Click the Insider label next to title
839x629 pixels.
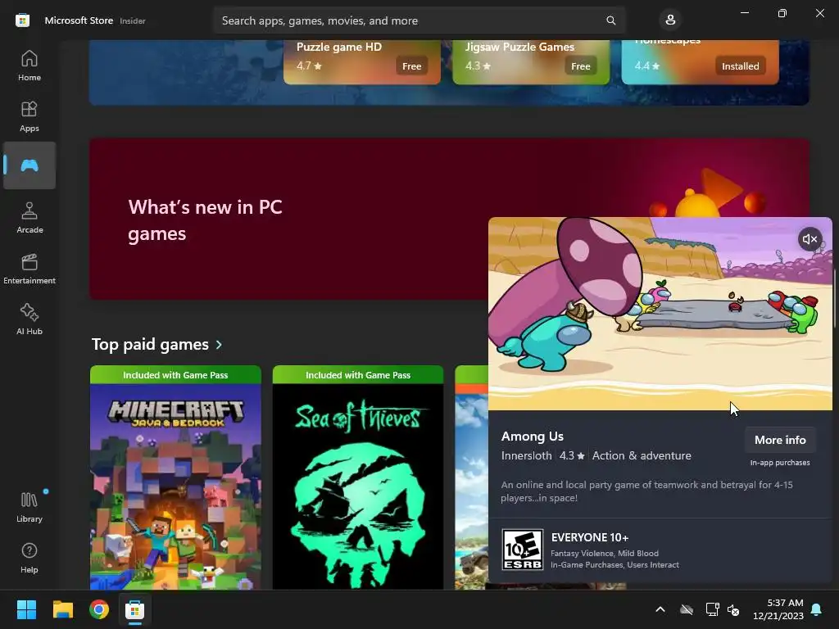click(133, 20)
